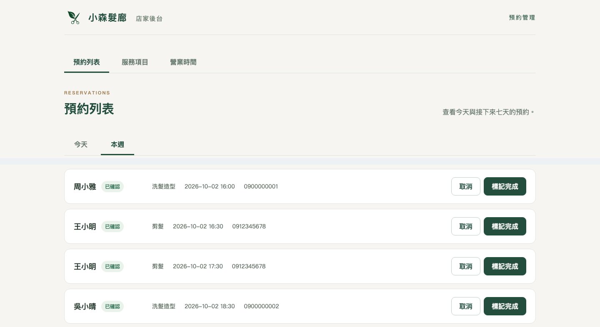Switch to the 營業時間 tab
600x327 pixels.
click(x=183, y=62)
